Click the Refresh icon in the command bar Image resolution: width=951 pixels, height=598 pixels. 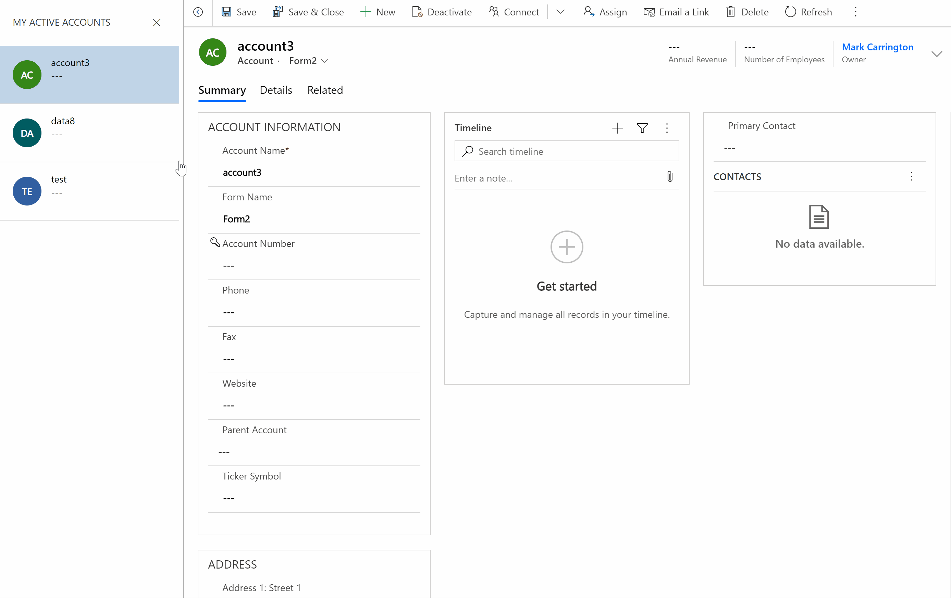click(790, 12)
